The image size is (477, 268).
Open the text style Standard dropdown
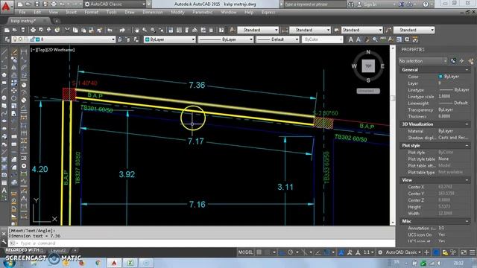258,30
